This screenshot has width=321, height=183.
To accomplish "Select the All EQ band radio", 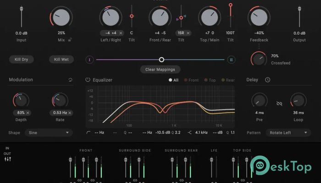I will point(173,80).
